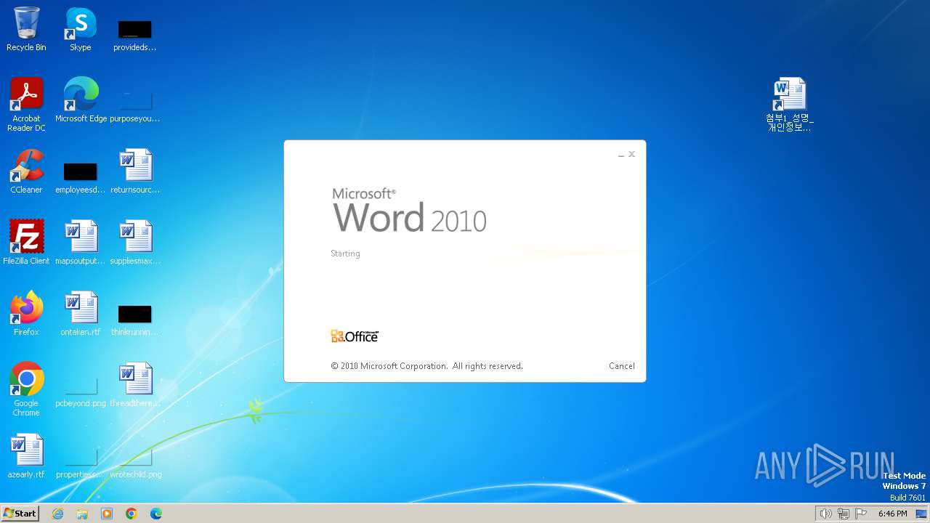
Task: Open the Action Center flag icon
Action: click(x=861, y=514)
